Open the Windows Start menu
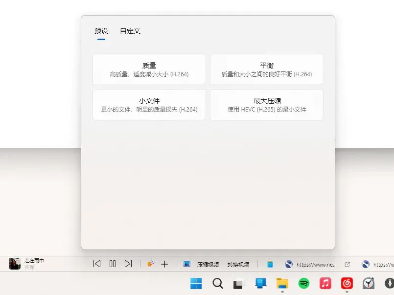394x295 pixels. pyautogui.click(x=196, y=283)
